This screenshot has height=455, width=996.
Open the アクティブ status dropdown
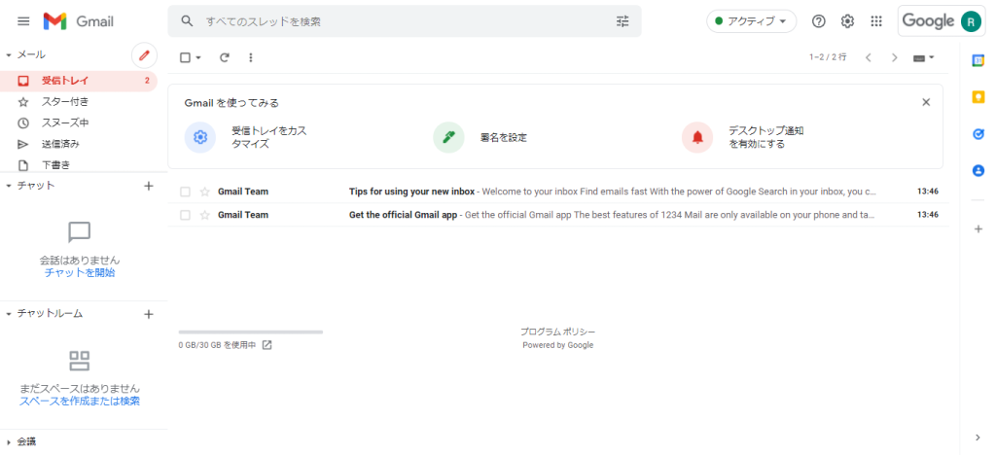click(x=751, y=20)
